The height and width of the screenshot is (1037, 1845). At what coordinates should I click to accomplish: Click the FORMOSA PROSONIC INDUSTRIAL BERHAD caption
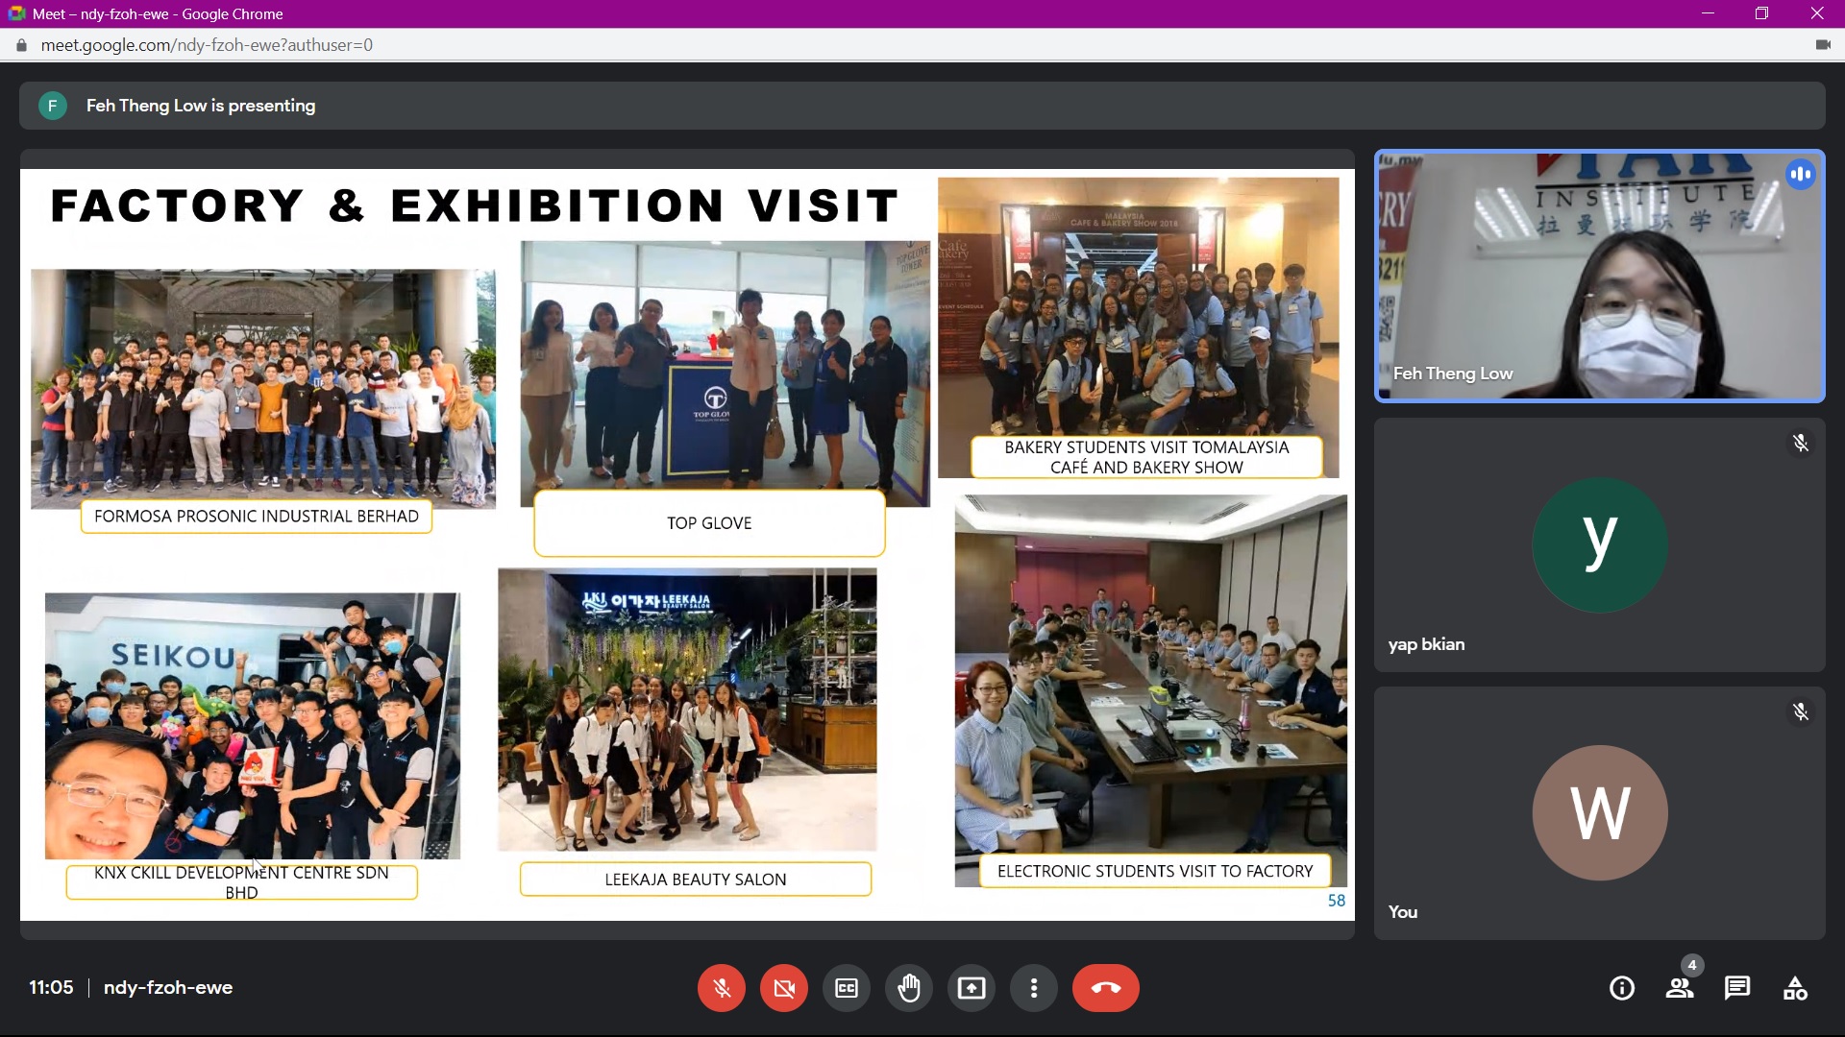257,517
